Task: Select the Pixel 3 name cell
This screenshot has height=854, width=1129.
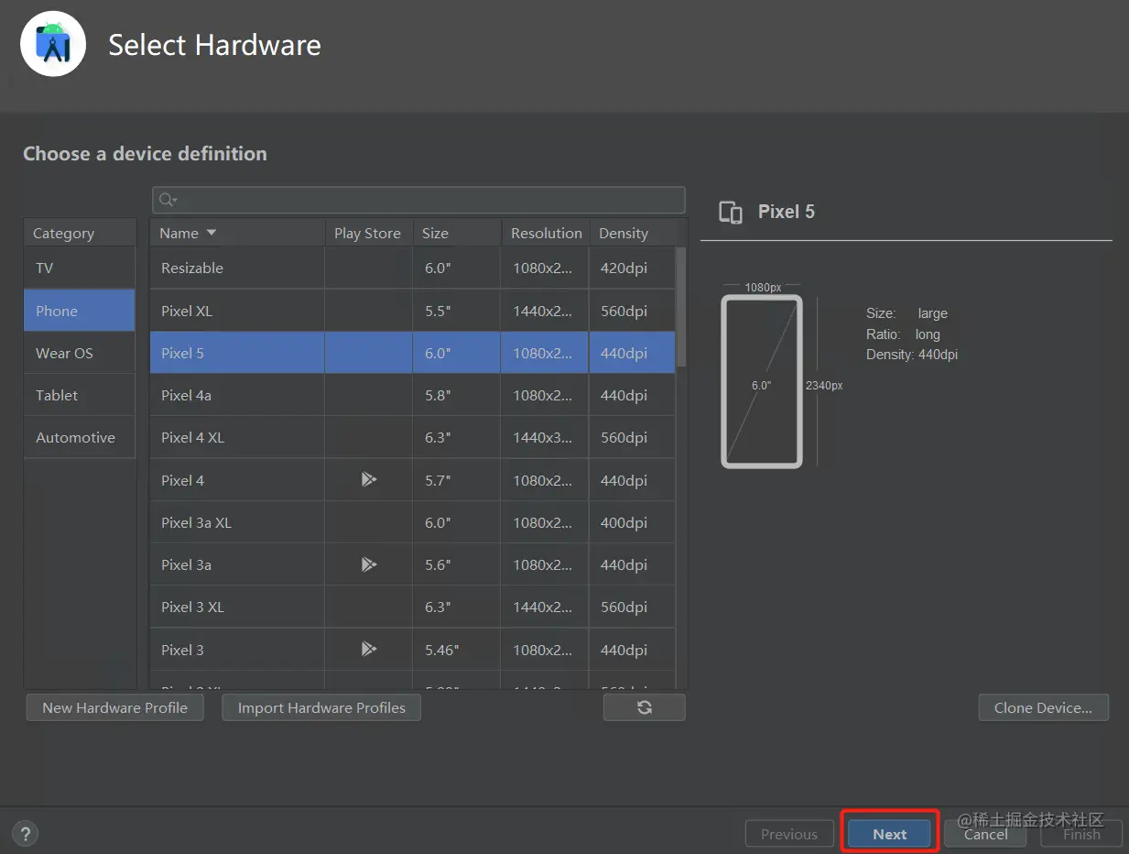Action: [237, 650]
